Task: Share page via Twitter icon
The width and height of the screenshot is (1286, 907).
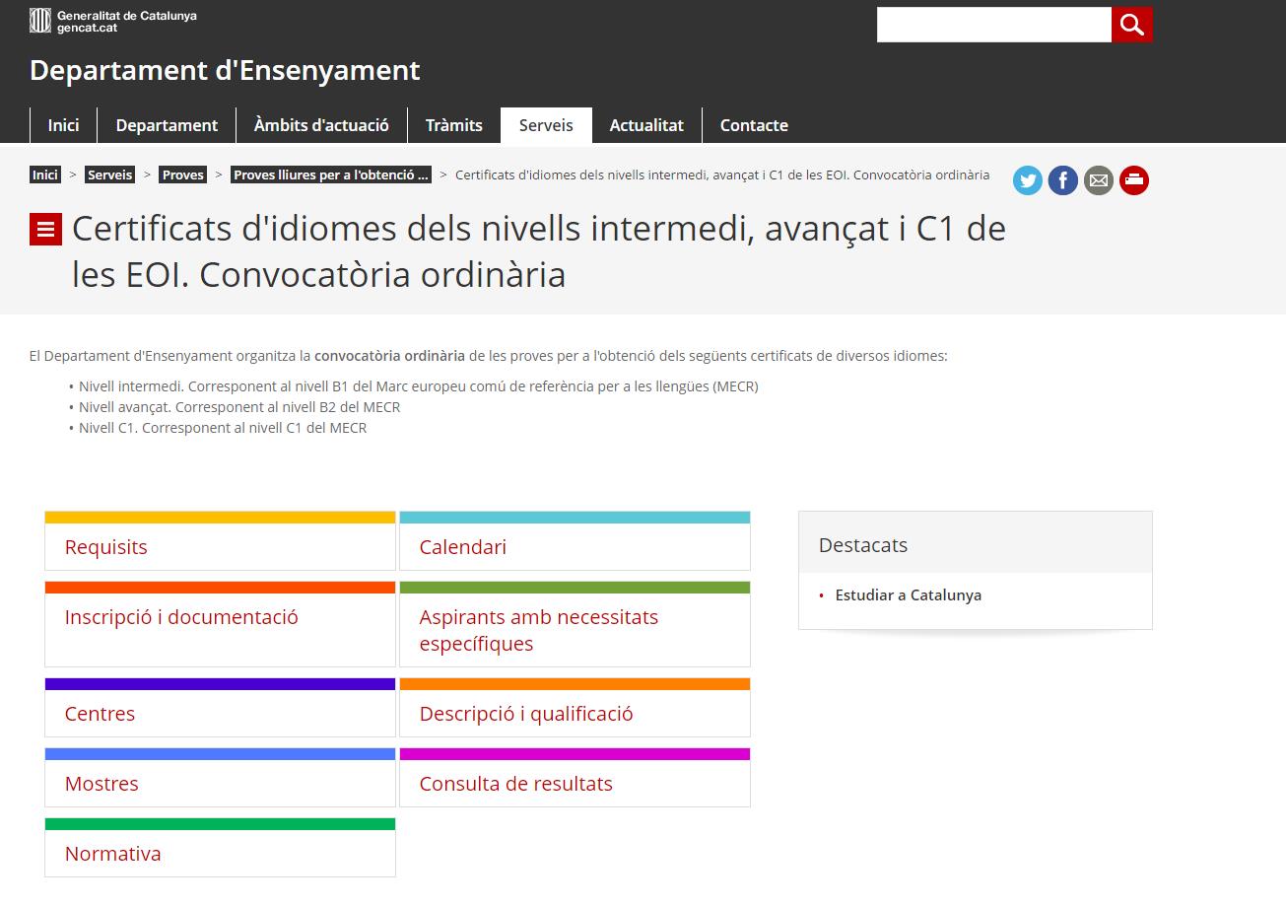Action: coord(1027,180)
